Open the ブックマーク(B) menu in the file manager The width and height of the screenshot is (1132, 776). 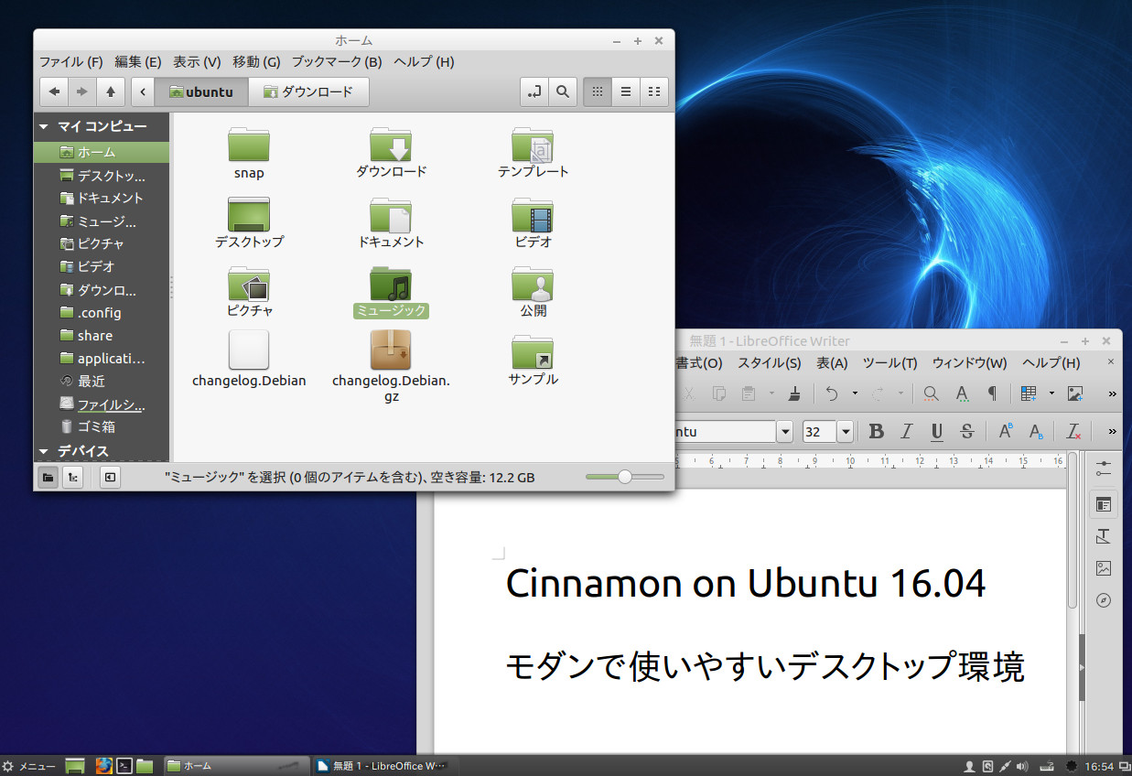(x=336, y=61)
